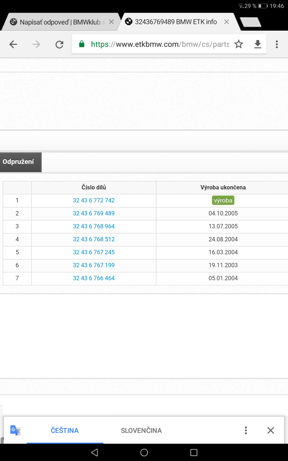Open part number 32 43 6 772 742

(94, 201)
